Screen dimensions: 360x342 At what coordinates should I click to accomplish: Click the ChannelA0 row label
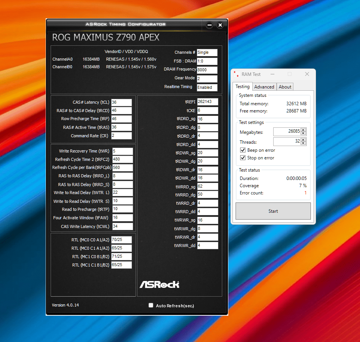pos(62,59)
